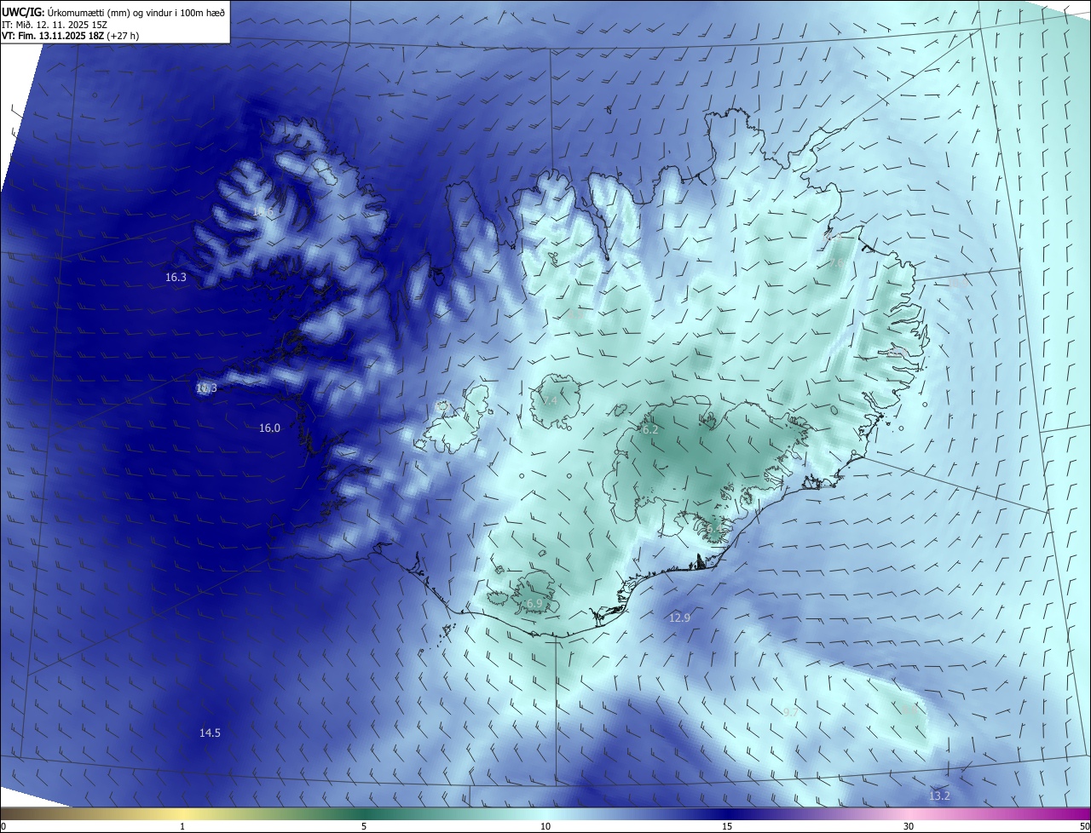
Task: Click the 'IT: Mið. 12. 11. 2025 15Z' line
Action: click(53, 25)
